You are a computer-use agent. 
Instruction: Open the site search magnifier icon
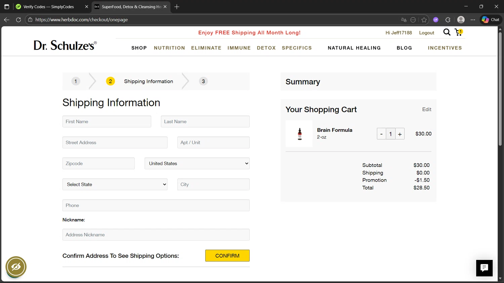[x=447, y=32]
